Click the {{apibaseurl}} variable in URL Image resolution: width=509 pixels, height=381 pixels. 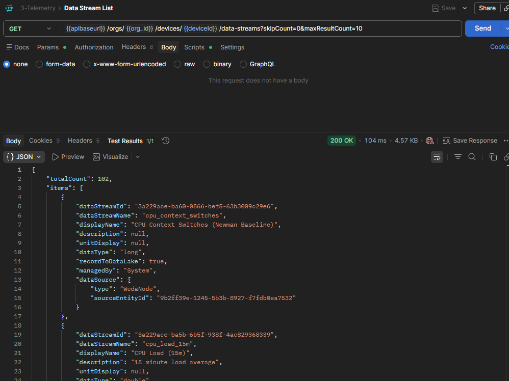pyautogui.click(x=85, y=29)
